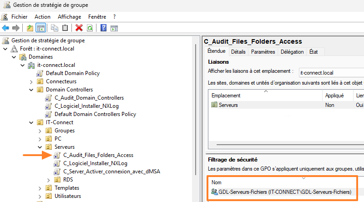Expand the Connecteurs node

(x=31, y=81)
